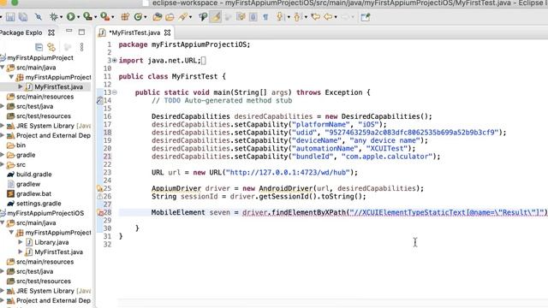
Task: Select the bin folder
Action: click(21, 145)
